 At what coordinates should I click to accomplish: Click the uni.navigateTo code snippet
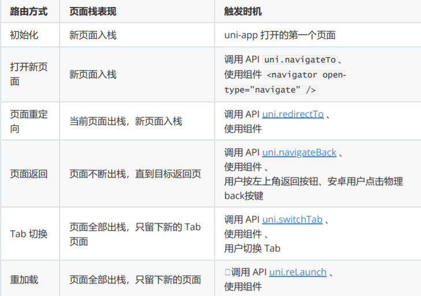pyautogui.click(x=300, y=60)
